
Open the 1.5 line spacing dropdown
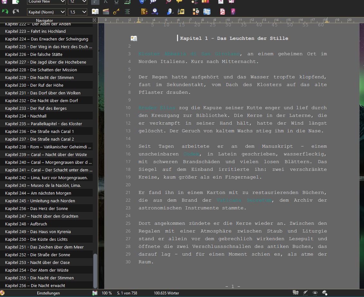pyautogui.click(x=78, y=12)
